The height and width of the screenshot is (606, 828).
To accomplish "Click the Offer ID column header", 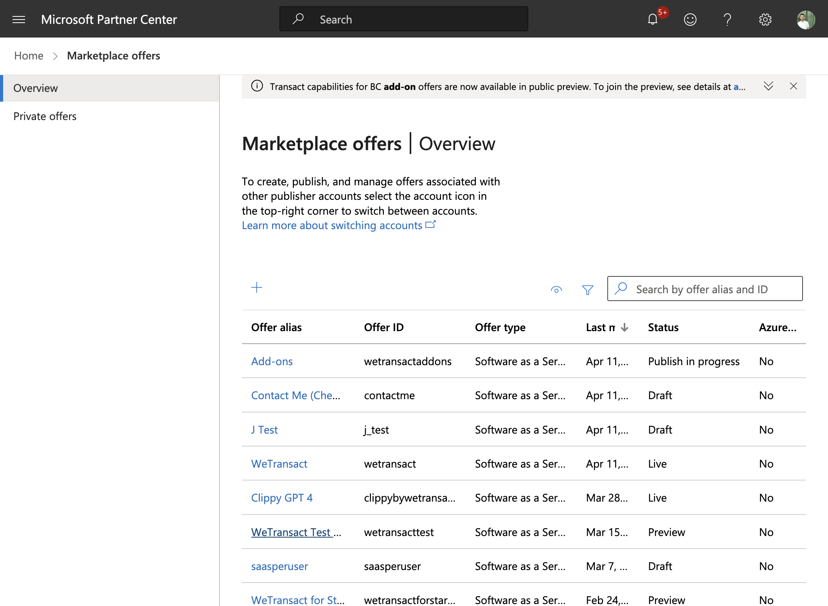I will pos(384,327).
